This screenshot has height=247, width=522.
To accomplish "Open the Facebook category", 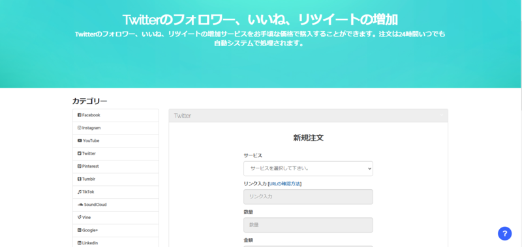I will pyautogui.click(x=115, y=115).
